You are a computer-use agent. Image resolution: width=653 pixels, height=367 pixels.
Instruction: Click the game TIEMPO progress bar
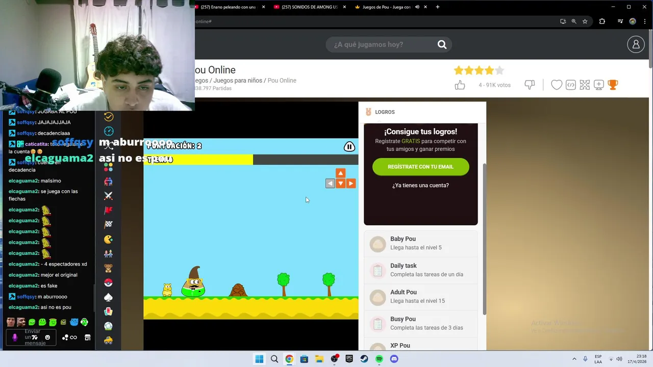click(x=250, y=160)
